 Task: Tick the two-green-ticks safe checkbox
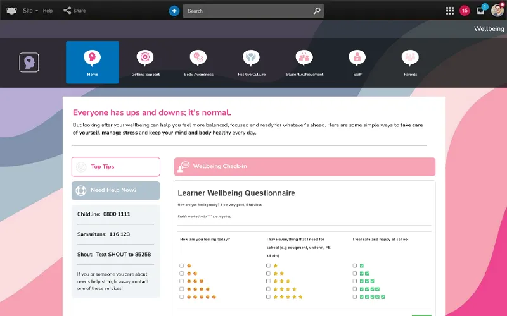pyautogui.click(x=355, y=274)
